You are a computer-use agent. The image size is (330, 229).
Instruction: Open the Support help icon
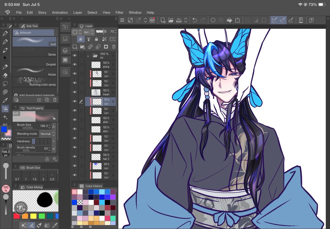coord(312,20)
